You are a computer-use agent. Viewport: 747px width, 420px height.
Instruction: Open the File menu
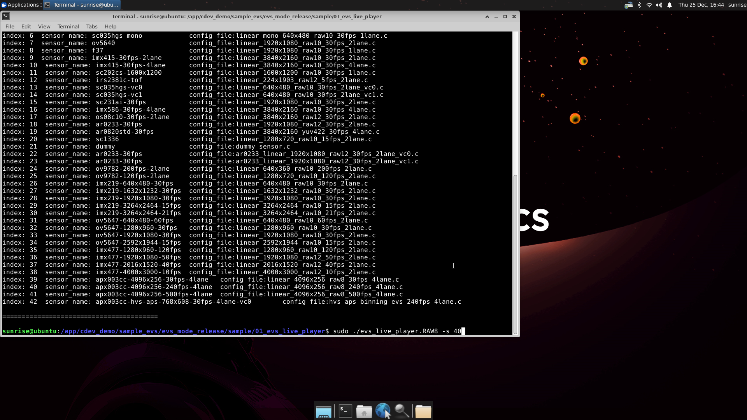point(10,26)
